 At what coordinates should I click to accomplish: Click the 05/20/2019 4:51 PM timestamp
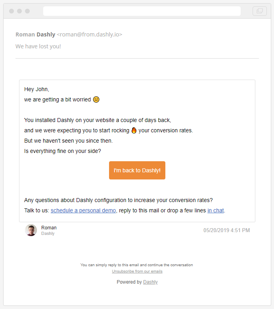click(226, 230)
